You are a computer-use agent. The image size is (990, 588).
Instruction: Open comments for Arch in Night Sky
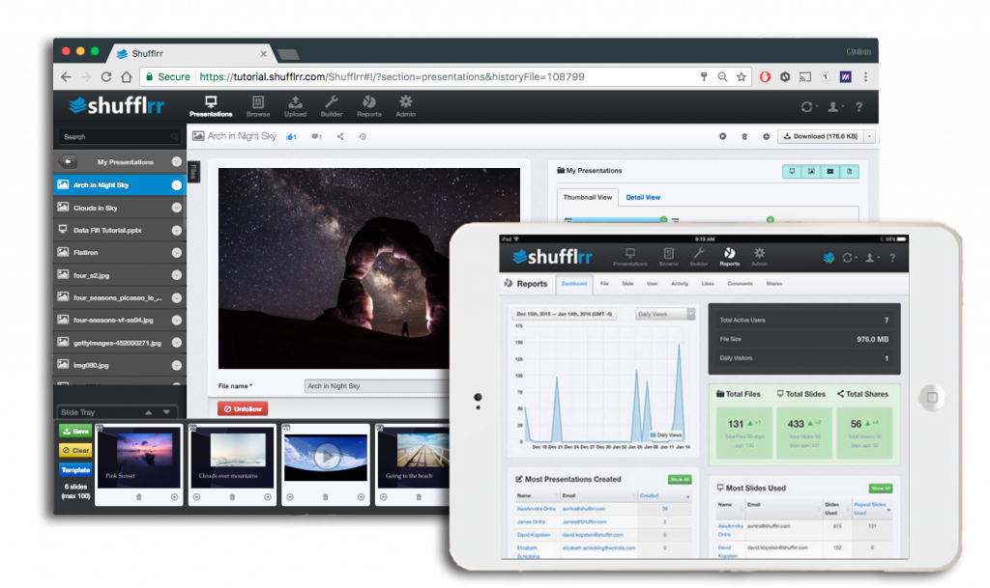pyautogui.click(x=316, y=137)
